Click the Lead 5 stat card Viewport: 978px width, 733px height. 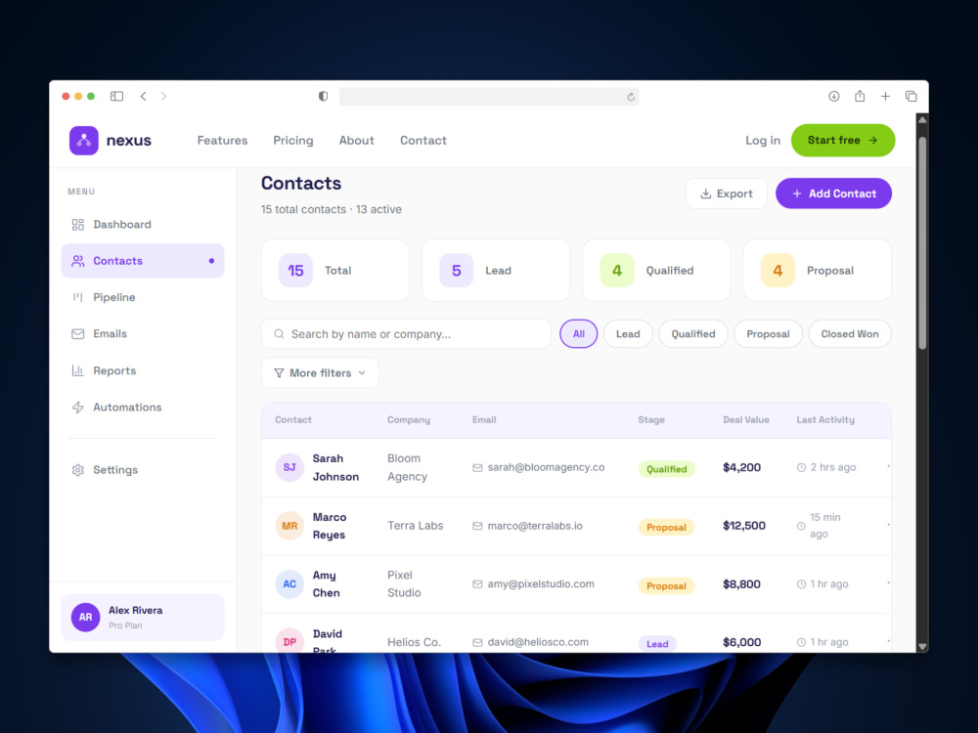[x=496, y=271]
